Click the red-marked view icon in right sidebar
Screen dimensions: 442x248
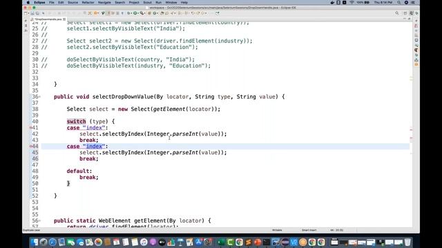tap(416, 25)
